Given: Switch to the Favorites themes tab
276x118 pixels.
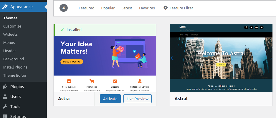Looking at the screenshot, I should [x=147, y=8].
